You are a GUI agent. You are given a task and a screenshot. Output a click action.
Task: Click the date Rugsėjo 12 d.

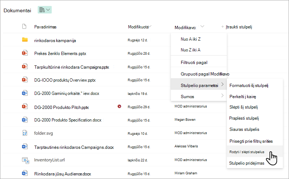138,40
